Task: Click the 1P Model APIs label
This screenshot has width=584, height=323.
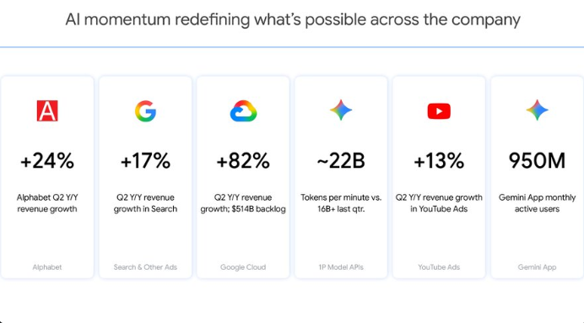Action: [341, 266]
